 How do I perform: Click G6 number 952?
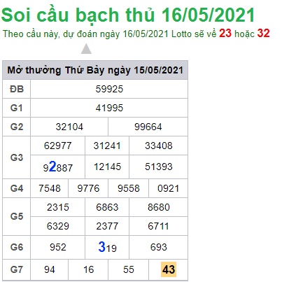pyautogui.click(x=58, y=247)
